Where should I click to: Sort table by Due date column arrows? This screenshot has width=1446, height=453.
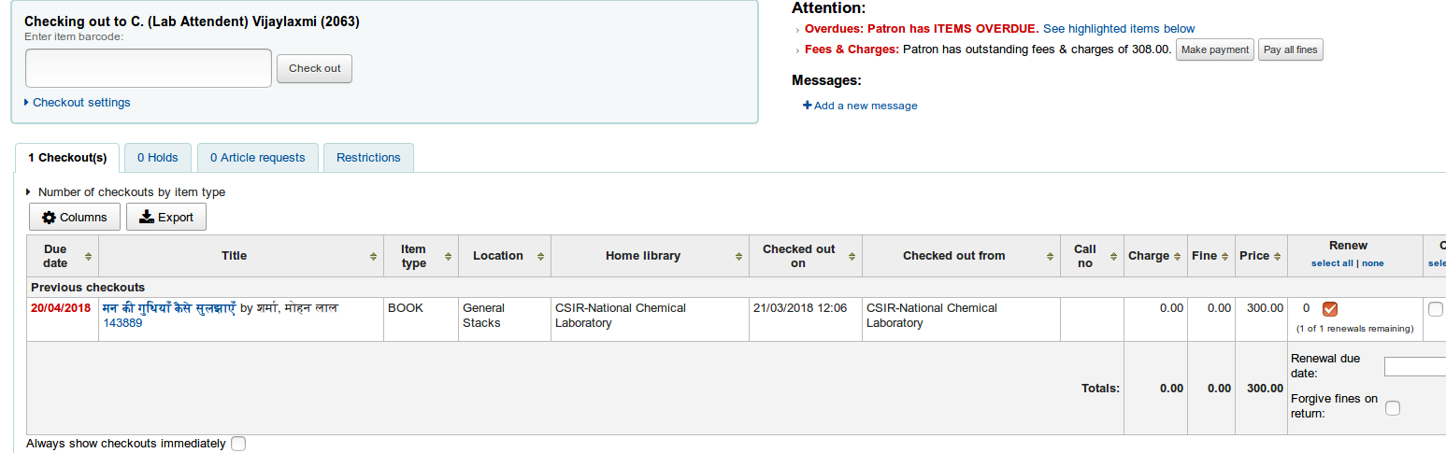coord(88,257)
